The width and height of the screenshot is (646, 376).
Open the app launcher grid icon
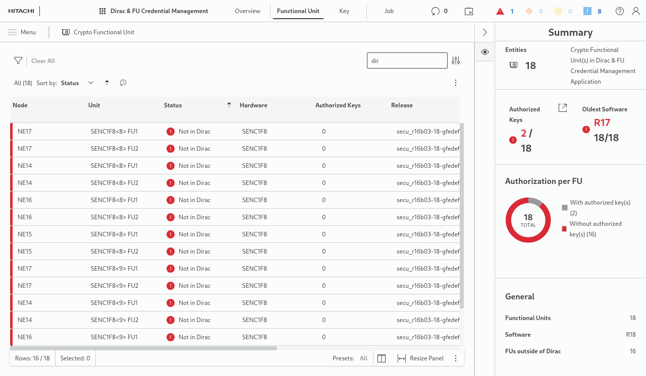pos(102,11)
